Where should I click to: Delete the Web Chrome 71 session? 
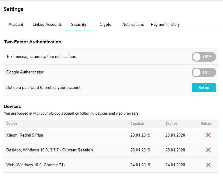(208, 165)
